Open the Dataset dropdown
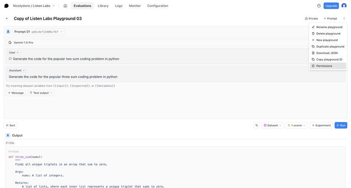This screenshot has height=188, width=351. click(x=273, y=125)
